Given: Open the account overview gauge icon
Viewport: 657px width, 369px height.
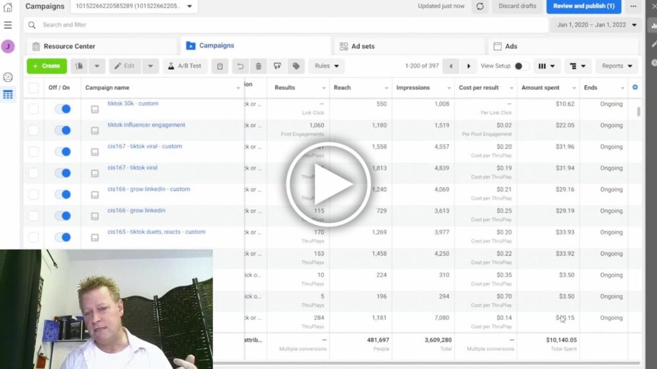Looking at the screenshot, I should (x=8, y=77).
